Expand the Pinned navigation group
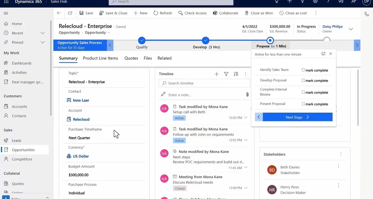The width and height of the screenshot is (373, 199). click(43, 42)
